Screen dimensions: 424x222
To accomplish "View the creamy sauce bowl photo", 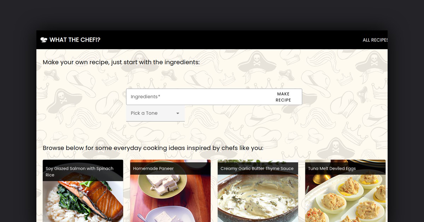I will point(258,198).
